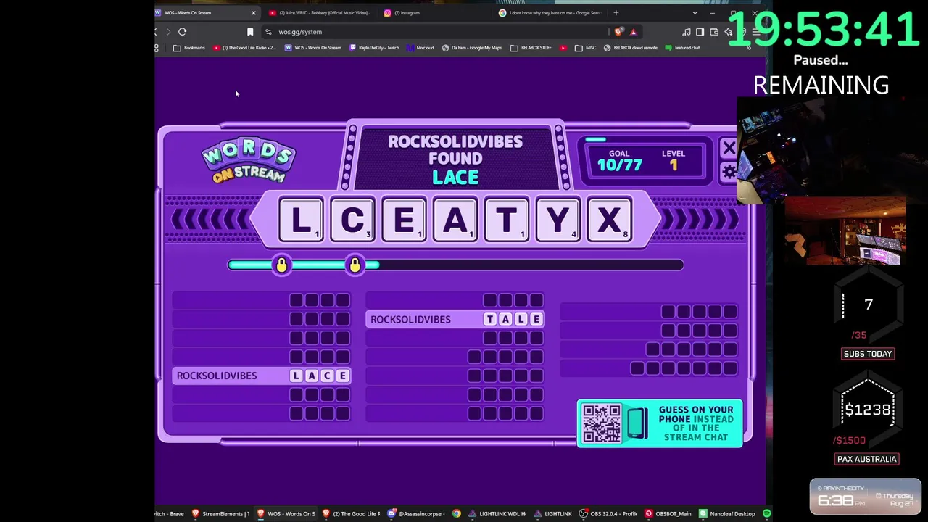This screenshot has width=928, height=522.
Task: Reload the current page
Action: pos(183,32)
